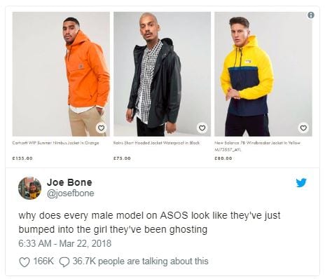This screenshot has width=325, height=279.
Task: Click the info icon on the embedded tweet
Action: 311,15
